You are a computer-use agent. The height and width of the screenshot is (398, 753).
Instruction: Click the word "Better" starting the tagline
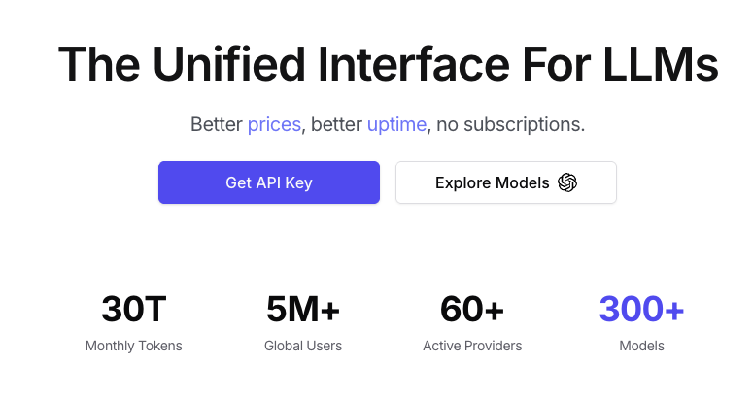216,125
